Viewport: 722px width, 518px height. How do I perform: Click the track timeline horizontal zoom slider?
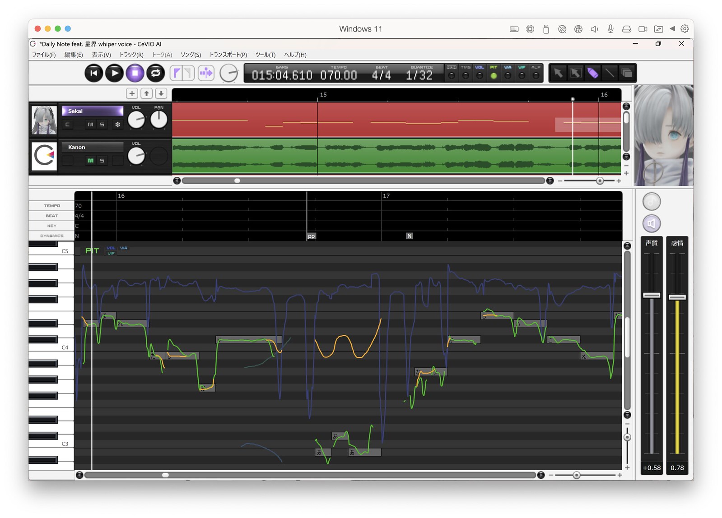[600, 180]
